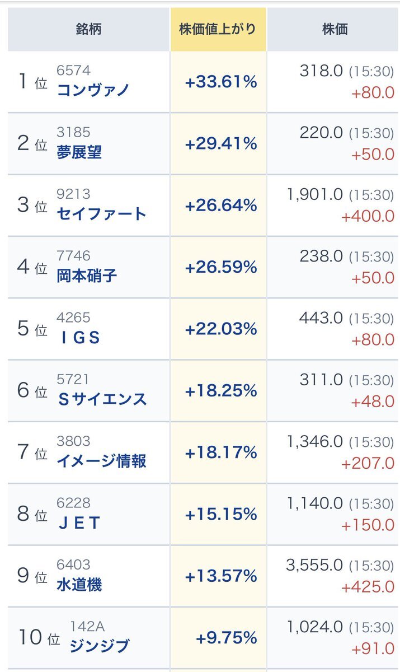Click the 株価 column header
This screenshot has width=400, height=672.
[x=335, y=29]
